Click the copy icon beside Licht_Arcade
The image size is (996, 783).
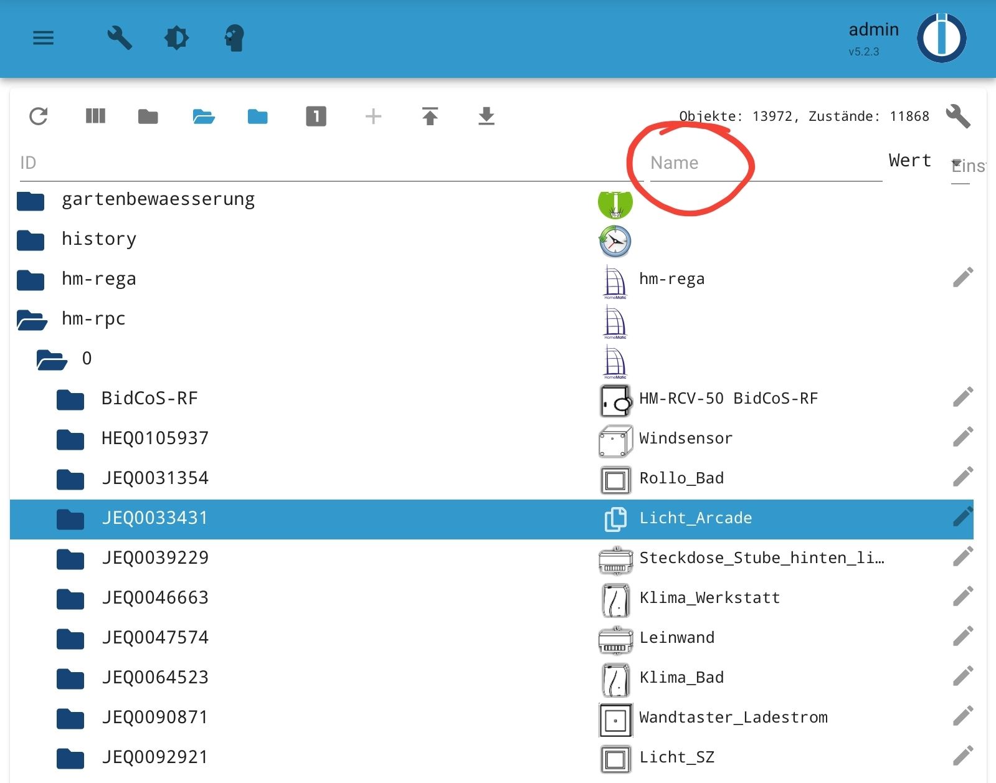(x=615, y=519)
